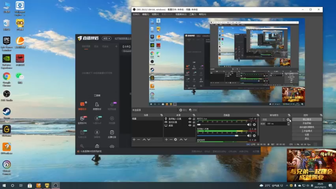Toggle visibility of the 桌面 source
Image resolution: width=336 pixels, height=189 pixels.
(190, 125)
